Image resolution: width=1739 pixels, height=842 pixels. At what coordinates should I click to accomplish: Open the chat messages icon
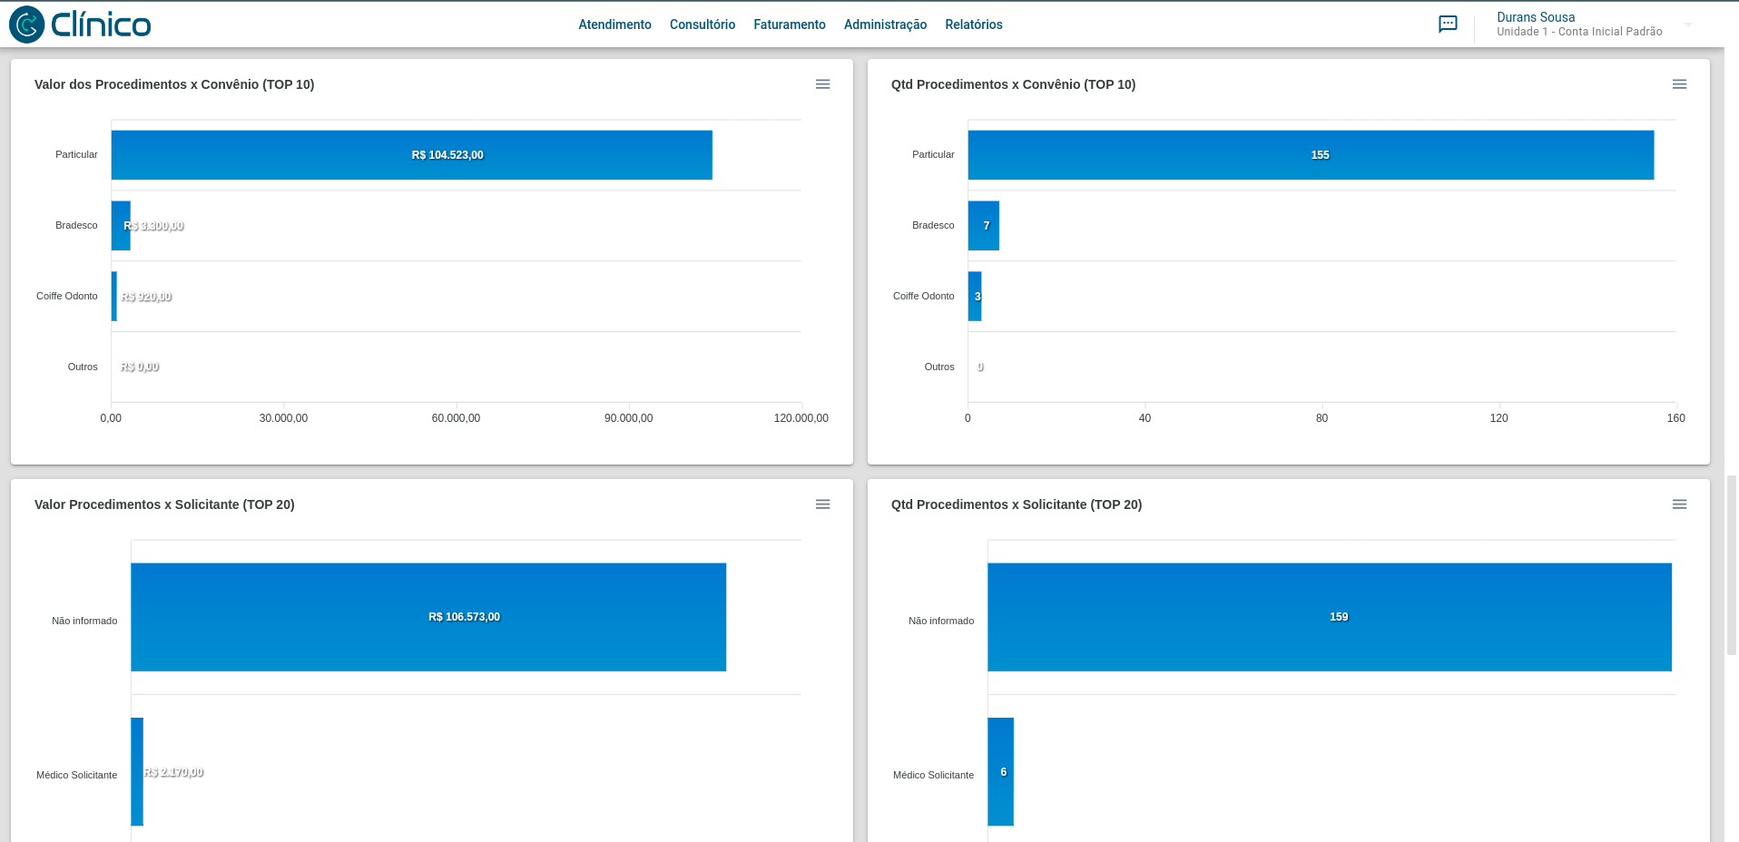(1448, 24)
